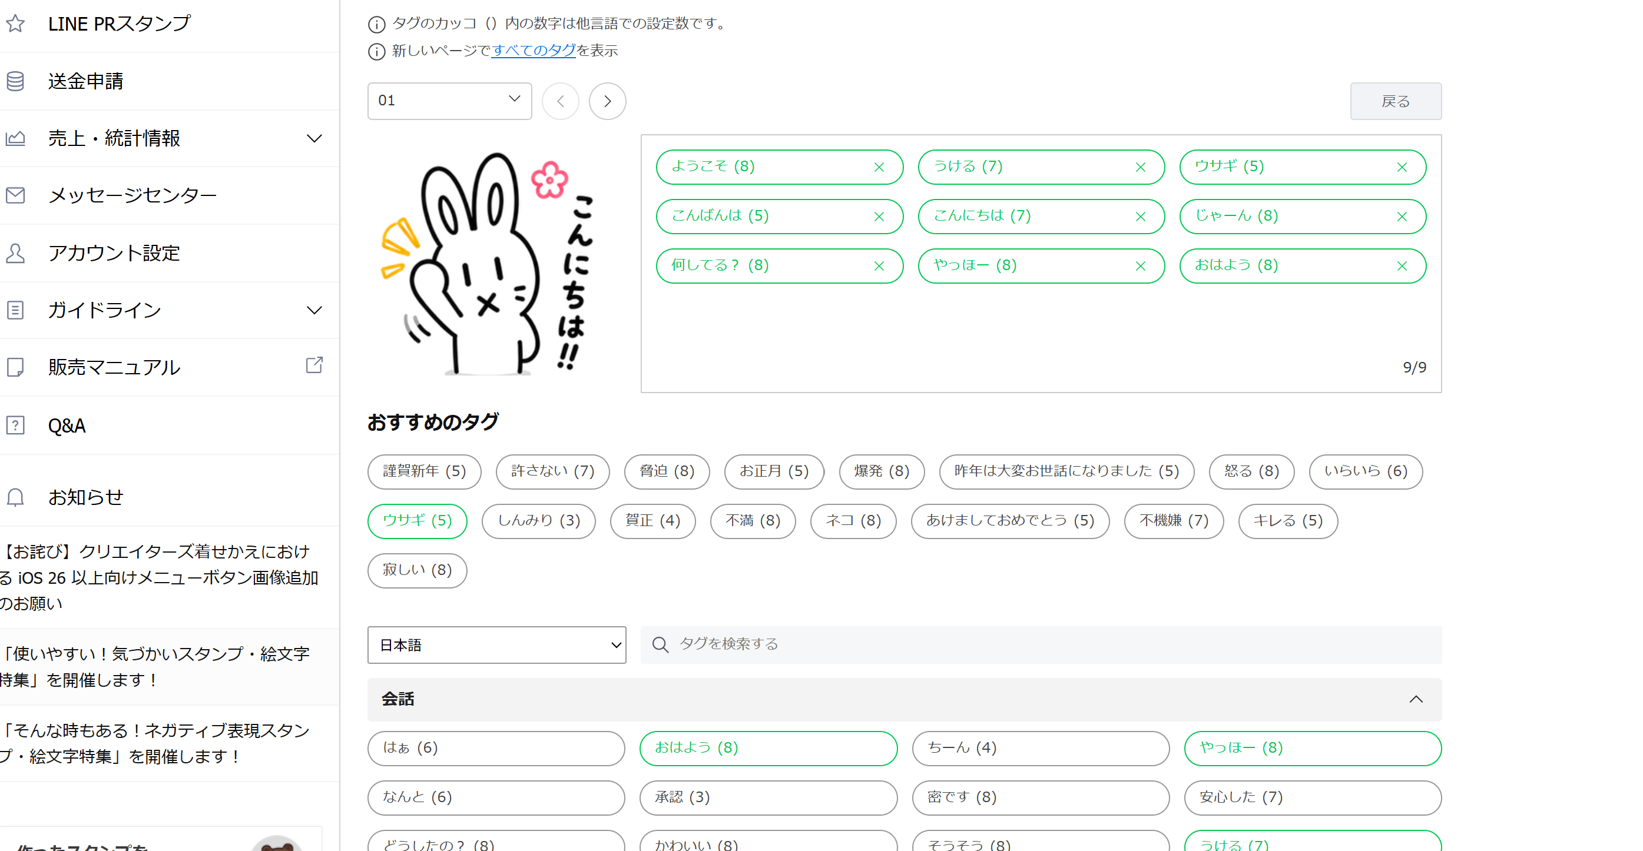Add the recommended tag 賀正 (4)
This screenshot has height=851, width=1643.
point(652,521)
